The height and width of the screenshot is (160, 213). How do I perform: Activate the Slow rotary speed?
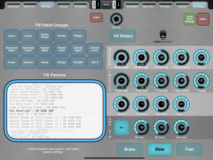coord(160,149)
